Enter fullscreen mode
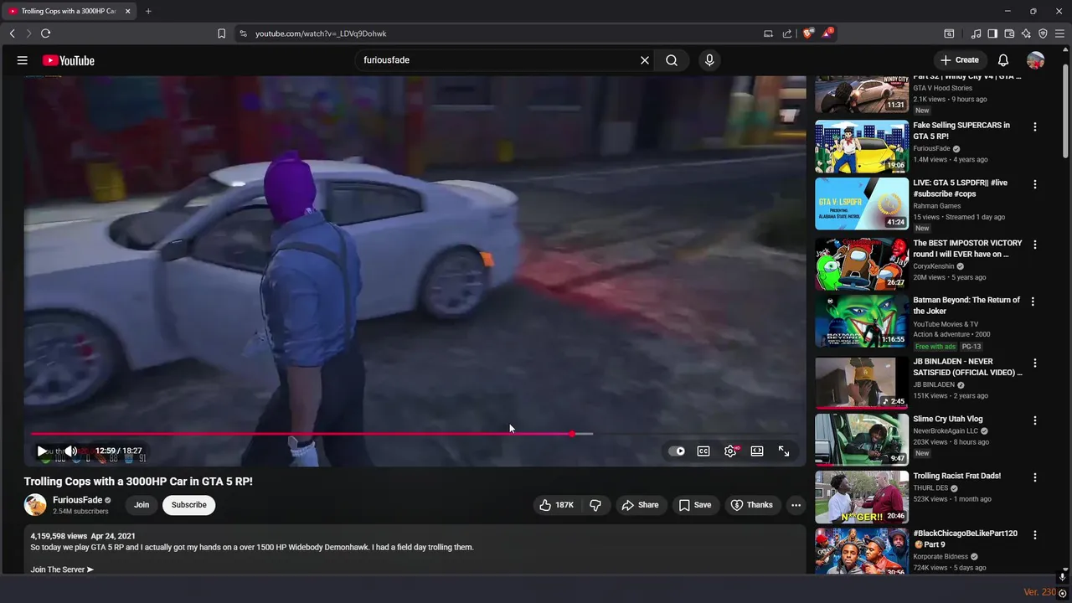 (784, 451)
